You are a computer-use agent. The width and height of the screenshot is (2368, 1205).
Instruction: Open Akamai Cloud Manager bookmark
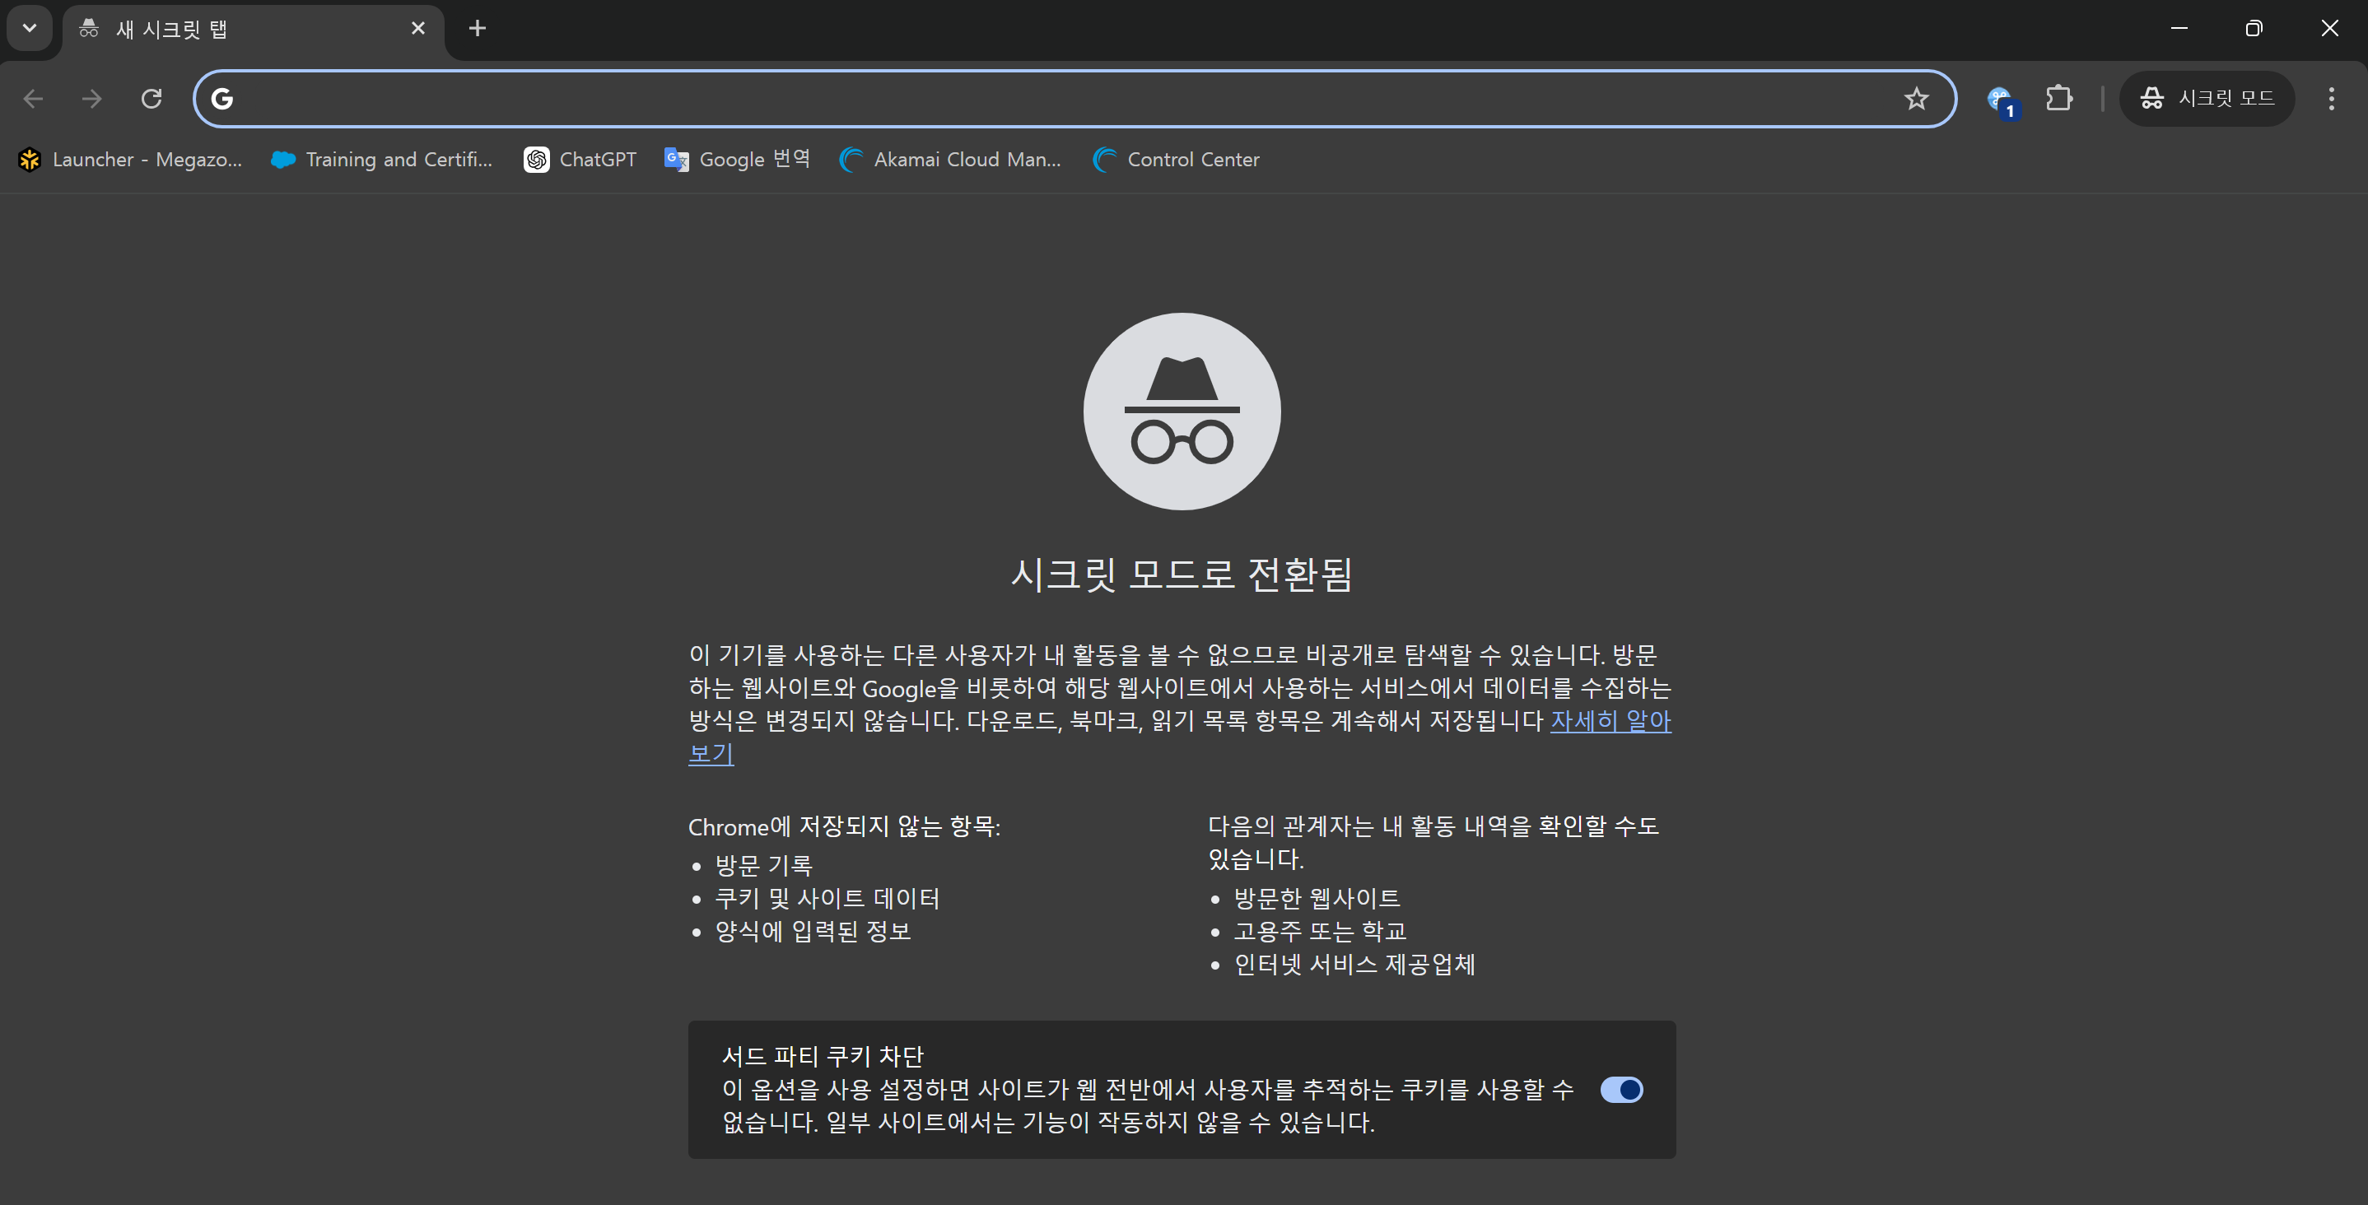coord(950,160)
